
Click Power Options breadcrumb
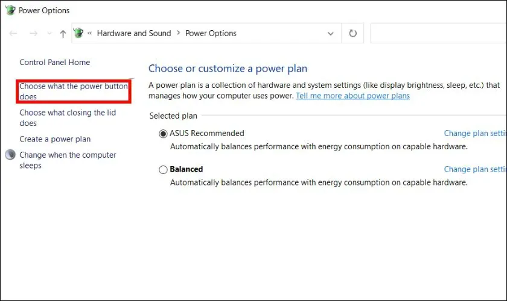[211, 33]
